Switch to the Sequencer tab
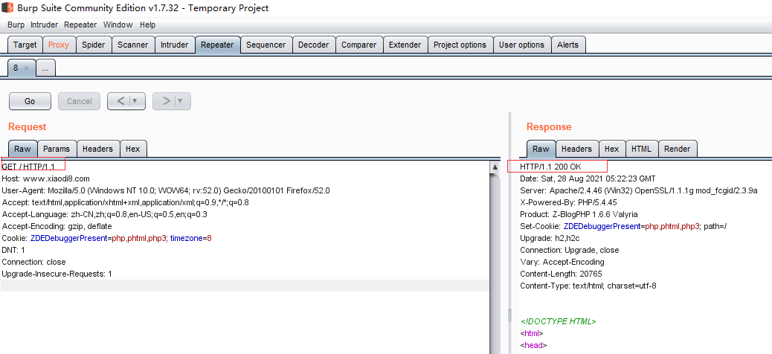The height and width of the screenshot is (354, 772). pos(266,45)
